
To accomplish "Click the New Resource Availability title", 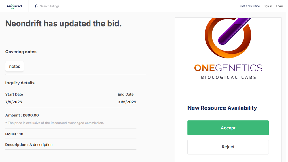I will (222, 108).
